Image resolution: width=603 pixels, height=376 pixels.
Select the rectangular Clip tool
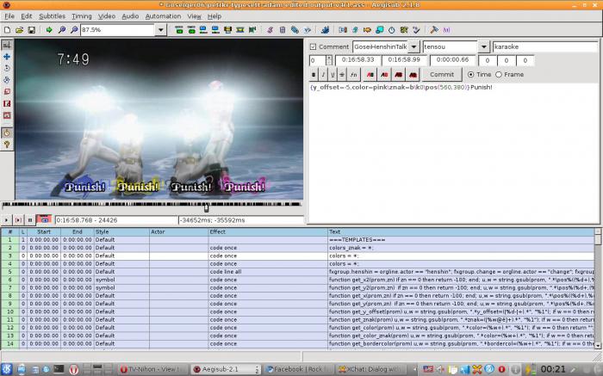pyautogui.click(x=7, y=104)
